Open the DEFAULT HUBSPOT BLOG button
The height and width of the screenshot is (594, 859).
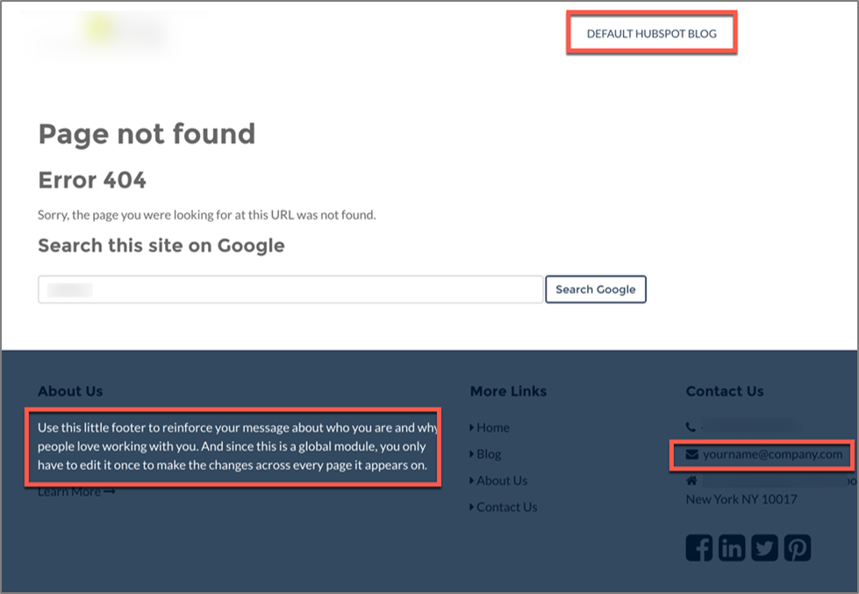(x=652, y=33)
